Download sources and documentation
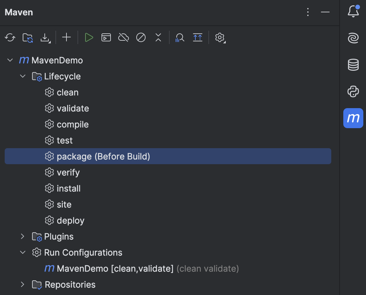366x295 pixels. pos(45,37)
